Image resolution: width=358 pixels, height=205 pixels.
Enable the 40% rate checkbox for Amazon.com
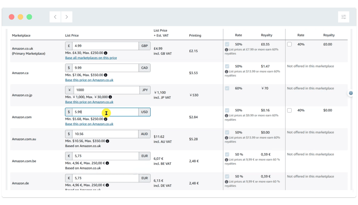(x=289, y=110)
